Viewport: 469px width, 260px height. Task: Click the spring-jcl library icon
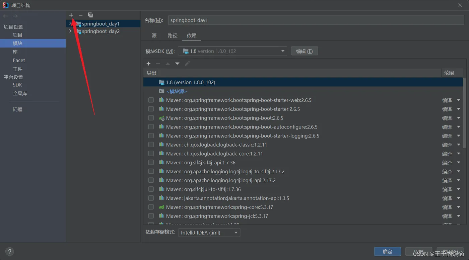[x=161, y=216]
